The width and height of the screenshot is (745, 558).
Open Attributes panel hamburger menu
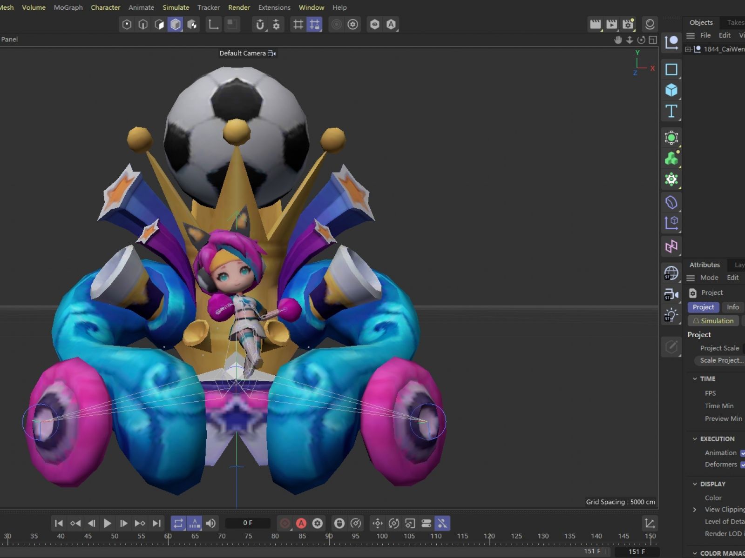(x=691, y=278)
